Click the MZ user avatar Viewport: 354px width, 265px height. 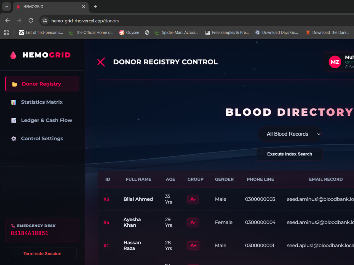(335, 62)
